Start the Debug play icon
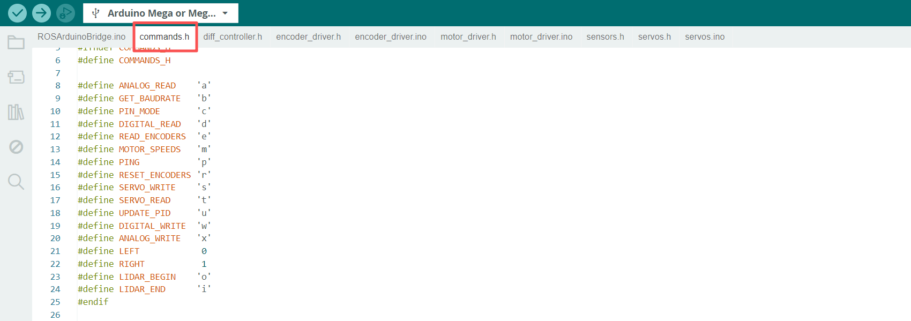Image resolution: width=911 pixels, height=321 pixels. (x=65, y=13)
